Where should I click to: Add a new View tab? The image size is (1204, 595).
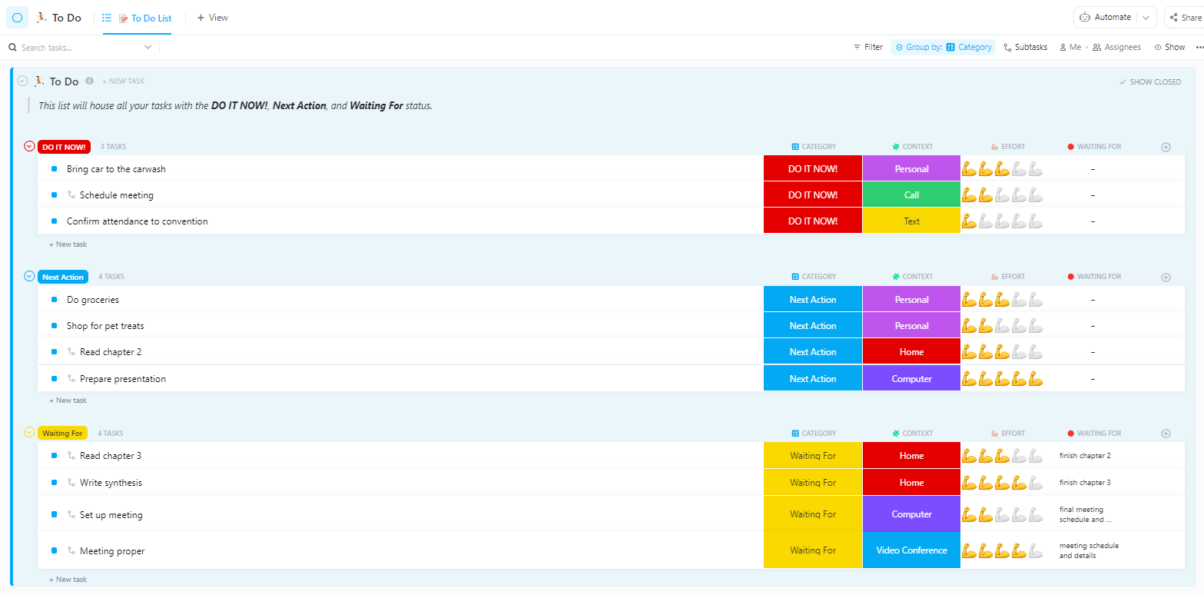[212, 18]
